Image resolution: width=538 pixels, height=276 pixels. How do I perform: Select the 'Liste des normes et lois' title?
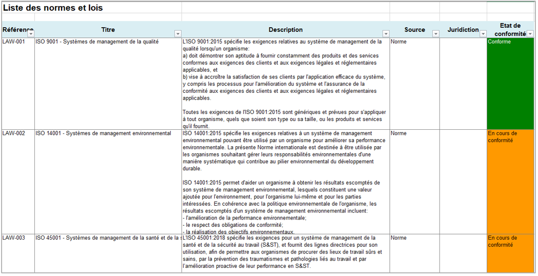click(x=53, y=8)
